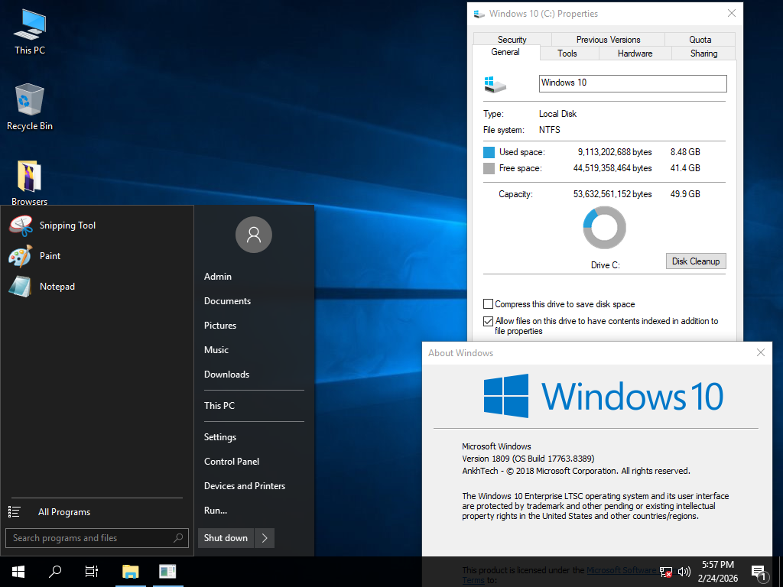Switch to the Tools tab
This screenshot has width=783, height=587.
568,53
